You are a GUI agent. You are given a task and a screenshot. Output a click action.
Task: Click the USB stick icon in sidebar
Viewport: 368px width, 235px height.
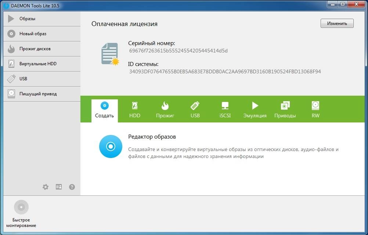coord(11,79)
